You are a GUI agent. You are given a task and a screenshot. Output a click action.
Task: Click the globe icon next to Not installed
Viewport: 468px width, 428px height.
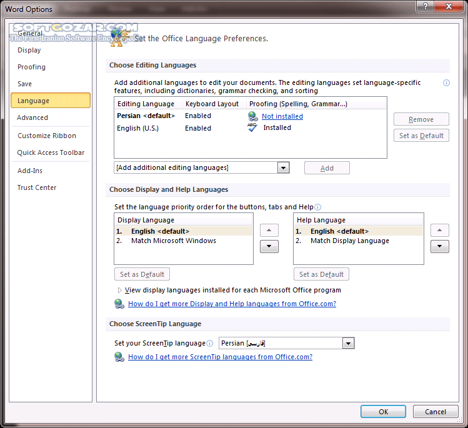252,116
